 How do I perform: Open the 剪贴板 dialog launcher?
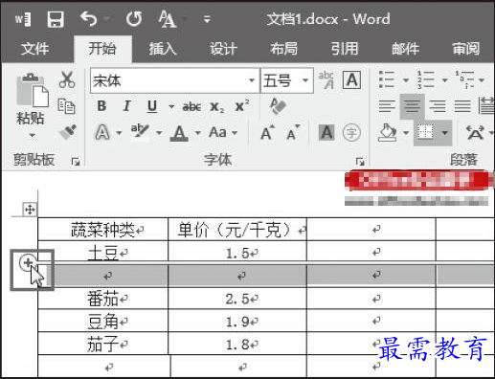point(76,162)
